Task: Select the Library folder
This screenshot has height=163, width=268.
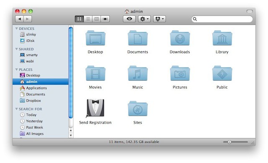Action: [222, 38]
